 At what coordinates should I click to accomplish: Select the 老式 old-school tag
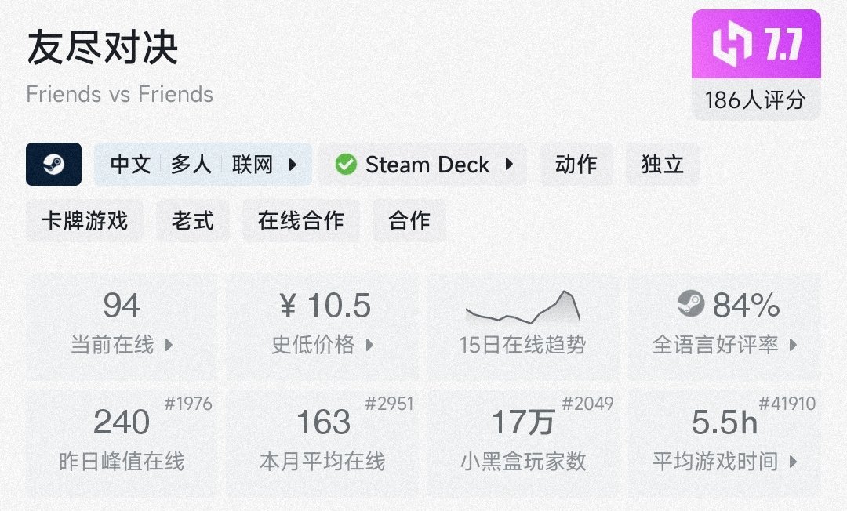coord(193,221)
